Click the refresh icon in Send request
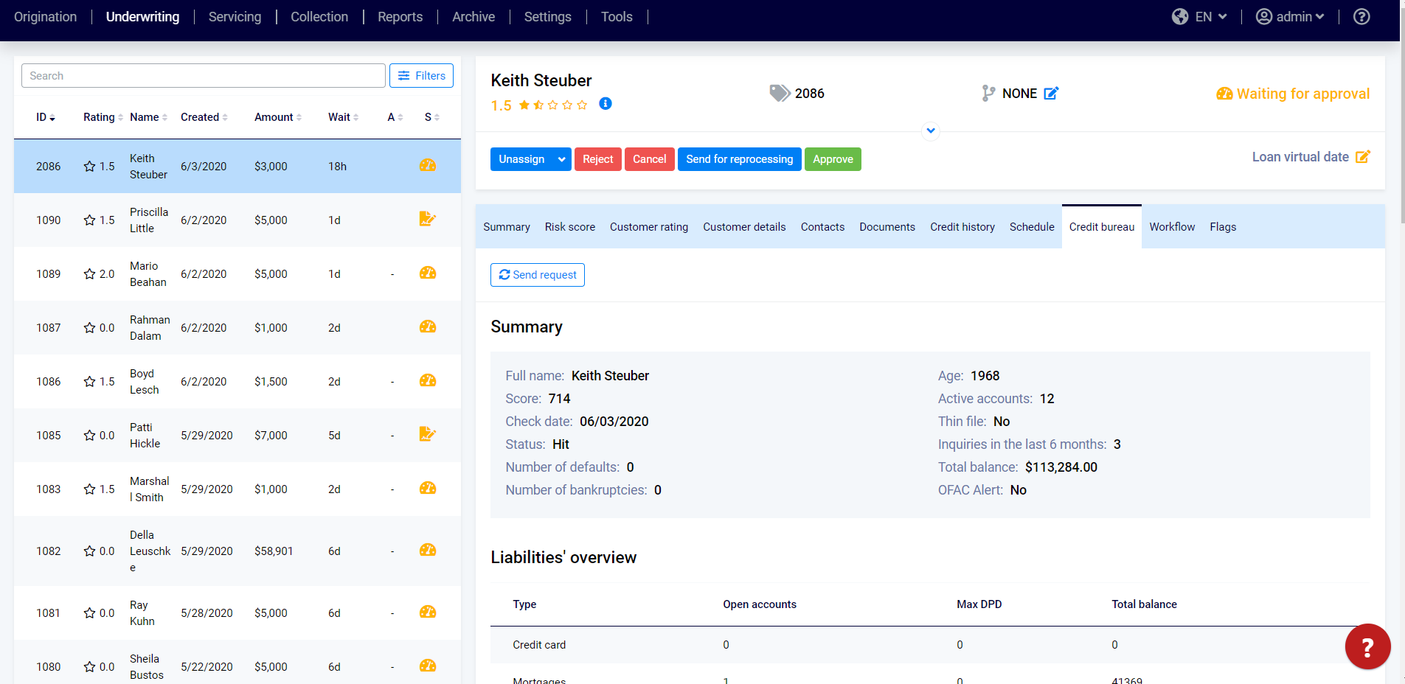1405x684 pixels. click(x=504, y=274)
